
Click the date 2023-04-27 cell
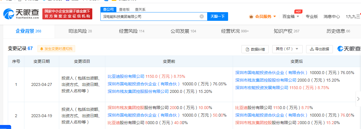pos(41,84)
